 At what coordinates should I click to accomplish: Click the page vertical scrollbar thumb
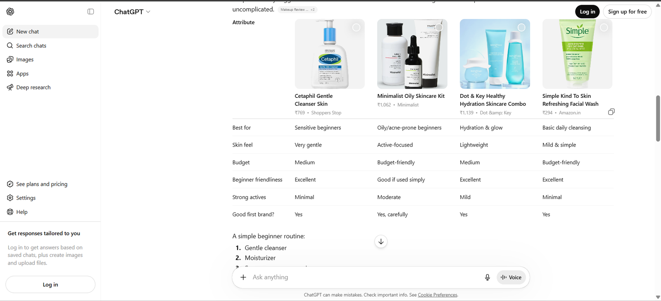pos(658,119)
